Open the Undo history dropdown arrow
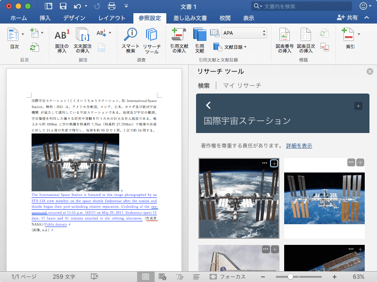377x282 pixels. coord(86,6)
